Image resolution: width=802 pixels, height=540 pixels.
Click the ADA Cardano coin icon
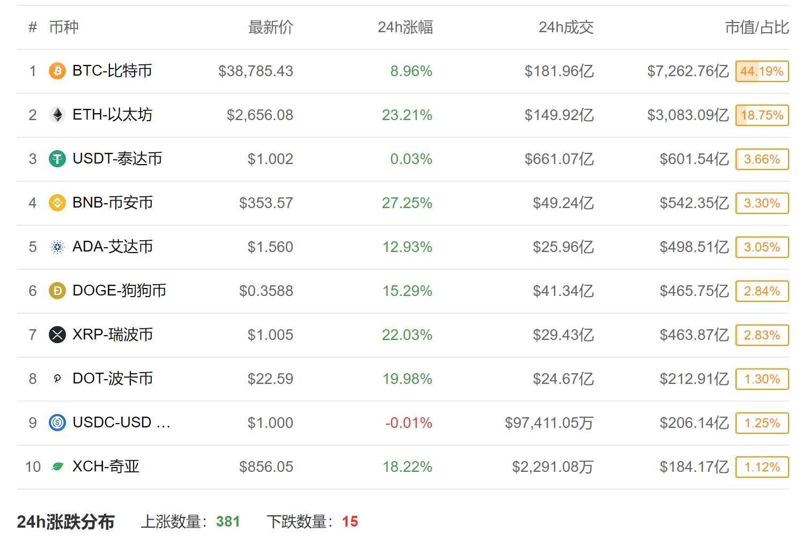pos(56,247)
